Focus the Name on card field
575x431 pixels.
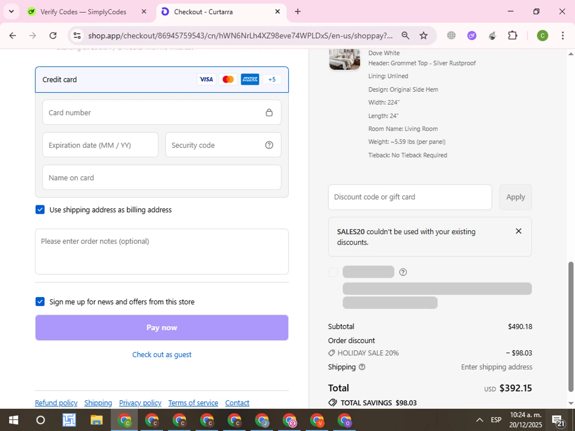162,177
